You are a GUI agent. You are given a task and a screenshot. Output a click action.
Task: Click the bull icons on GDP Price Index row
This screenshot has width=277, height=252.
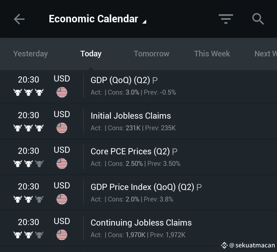coord(28,199)
